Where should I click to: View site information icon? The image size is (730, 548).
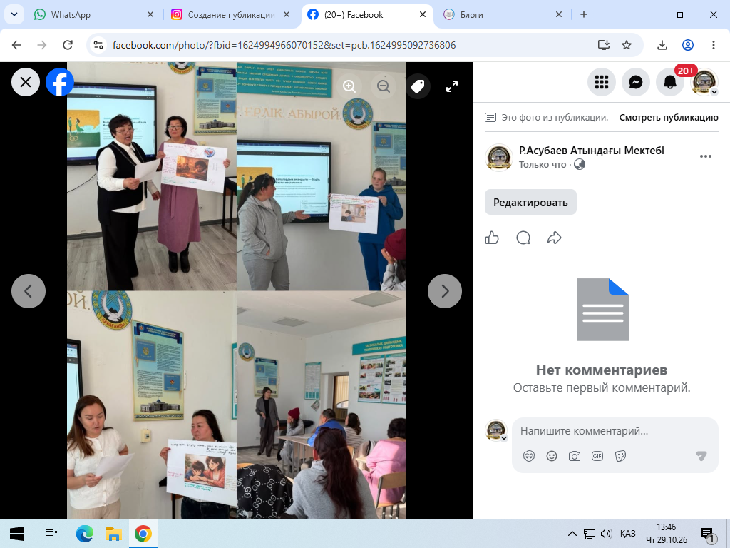(98, 45)
